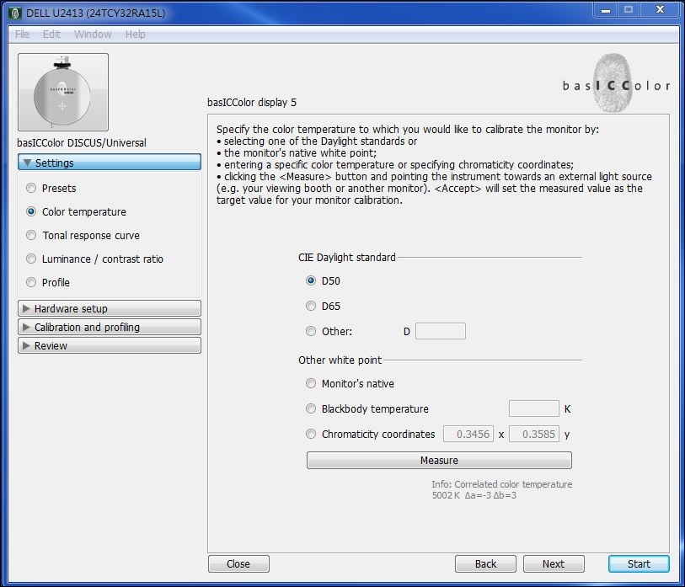685x587 pixels.
Task: Click the 'Info: Correlated color temperature' text
Action: coord(502,484)
